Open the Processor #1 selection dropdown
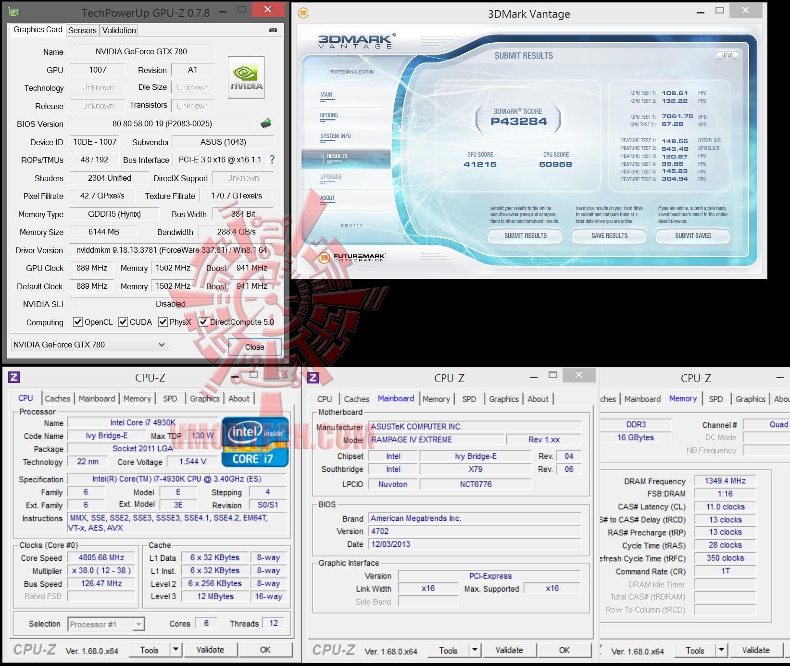 coord(106,624)
